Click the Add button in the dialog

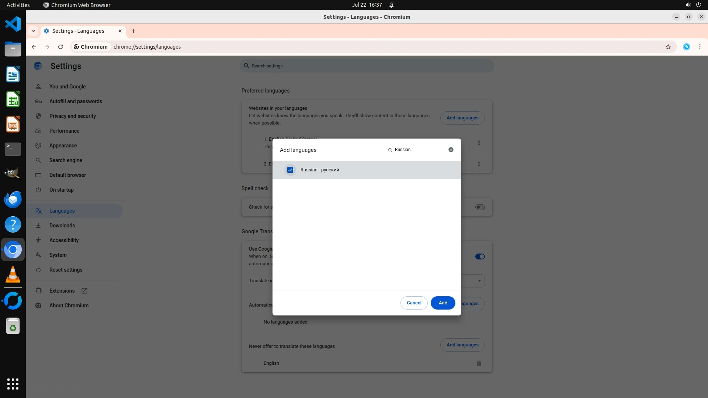[442, 303]
